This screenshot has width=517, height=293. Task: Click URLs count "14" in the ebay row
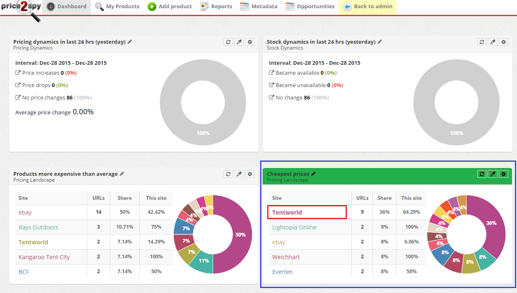tap(98, 212)
